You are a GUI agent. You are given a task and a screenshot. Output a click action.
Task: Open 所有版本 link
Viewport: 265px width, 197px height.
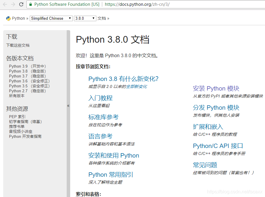17,96
